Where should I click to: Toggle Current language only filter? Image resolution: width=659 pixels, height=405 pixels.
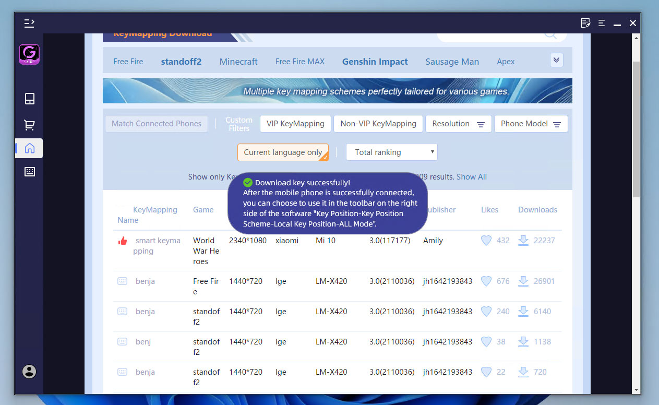(283, 152)
